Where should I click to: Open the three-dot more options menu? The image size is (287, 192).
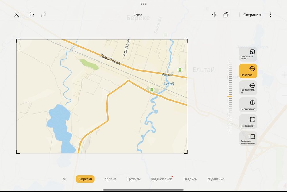(x=271, y=15)
